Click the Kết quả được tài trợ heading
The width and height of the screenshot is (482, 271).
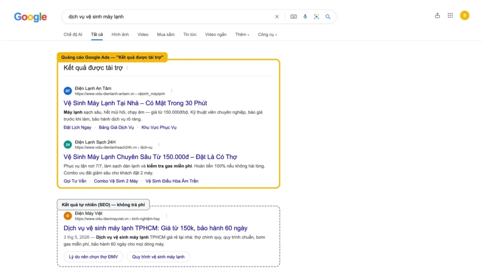[x=93, y=68]
